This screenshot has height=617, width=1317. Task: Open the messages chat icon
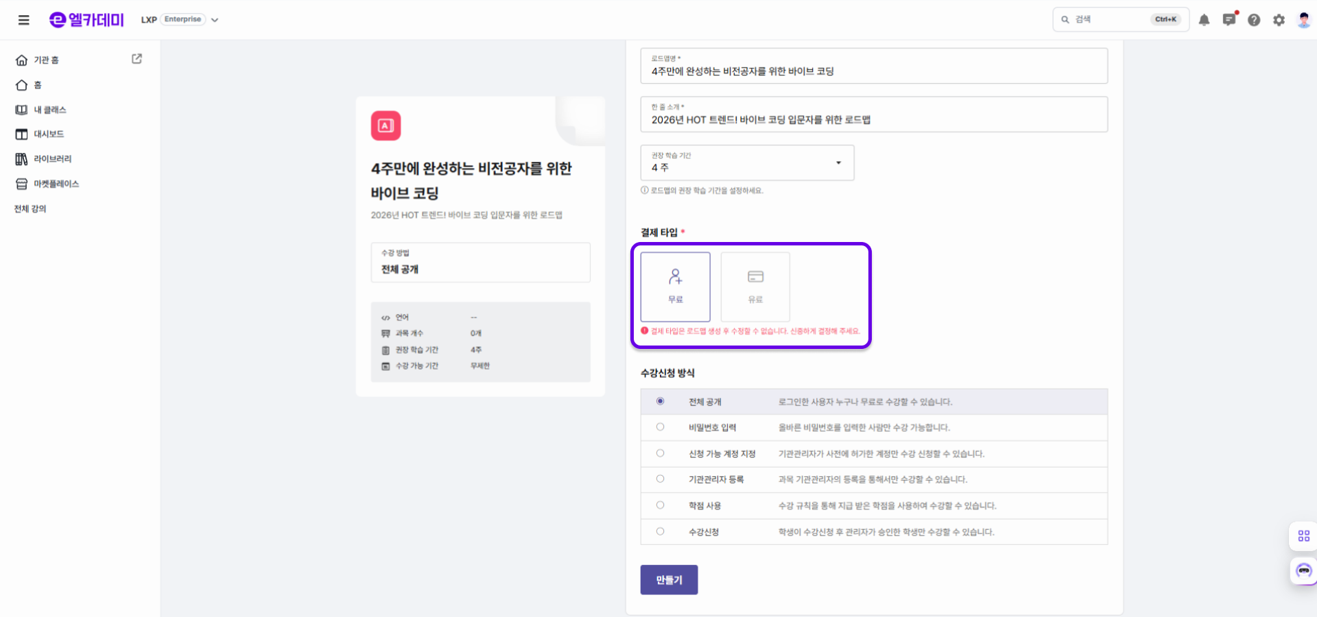click(x=1229, y=20)
